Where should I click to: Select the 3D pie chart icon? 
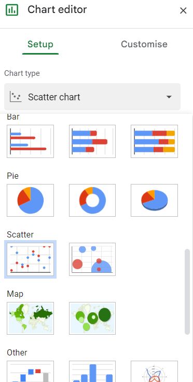pyautogui.click(x=155, y=200)
